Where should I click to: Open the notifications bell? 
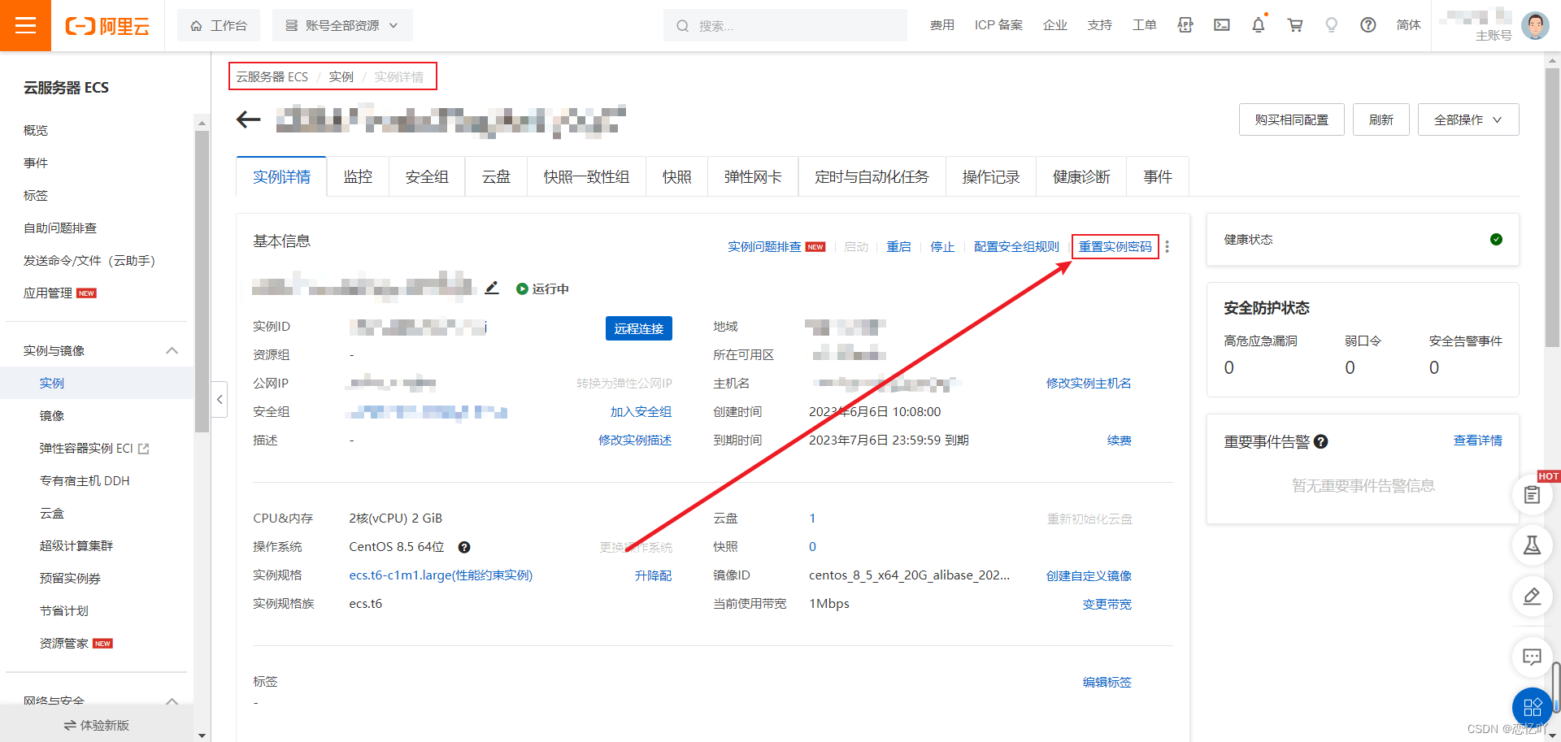point(1259,25)
